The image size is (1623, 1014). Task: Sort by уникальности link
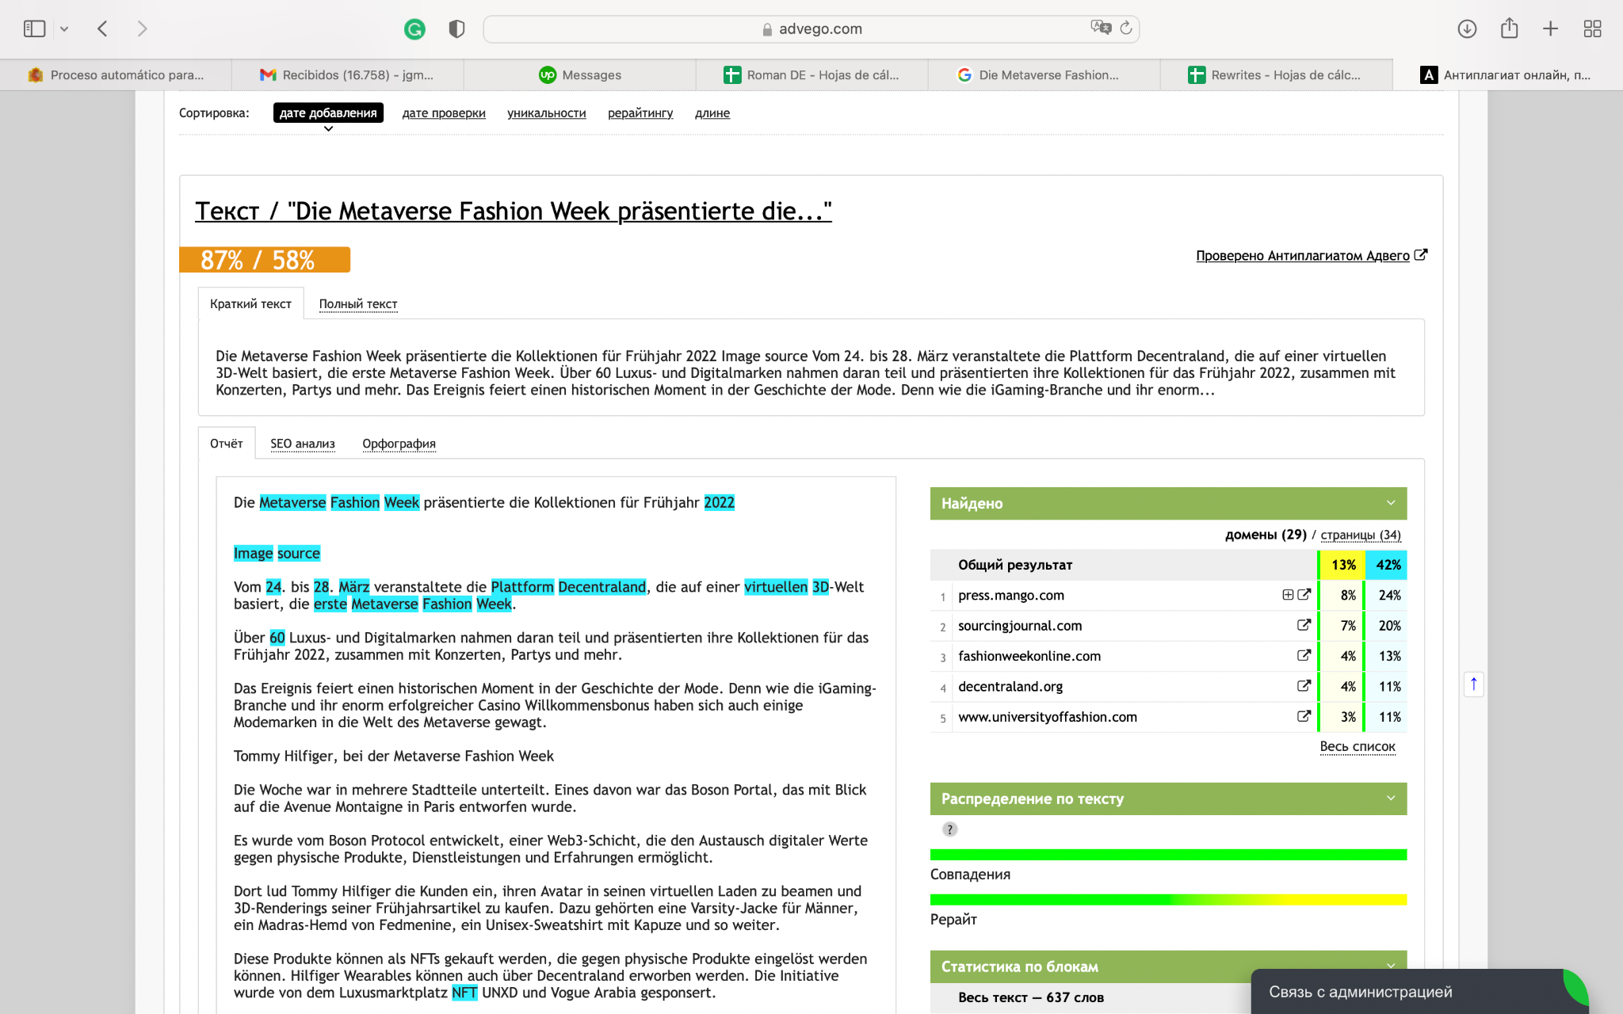(x=546, y=113)
